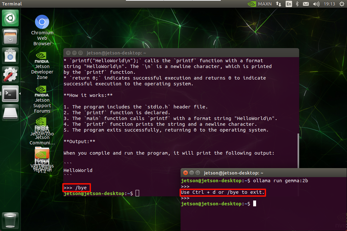Viewport: 347px width, 231px height.
Task: Open the removable drive icon in dock
Action: click(x=10, y=113)
